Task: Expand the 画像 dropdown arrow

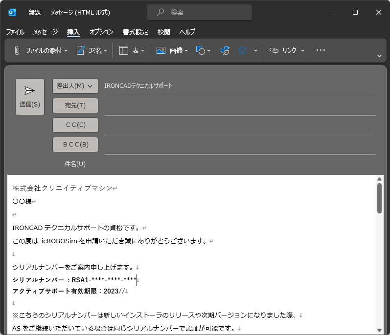Action: point(186,51)
